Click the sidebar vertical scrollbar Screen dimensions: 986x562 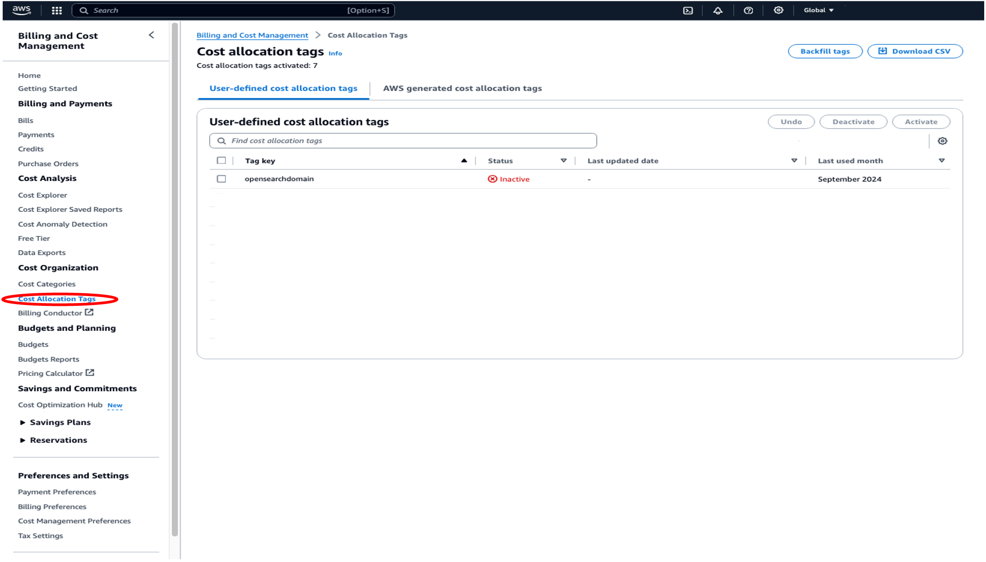point(175,278)
